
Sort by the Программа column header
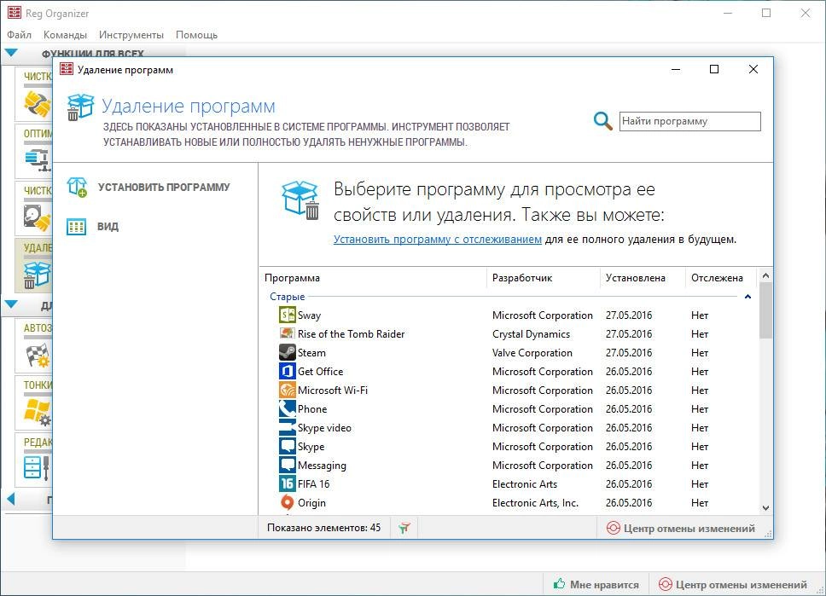click(373, 278)
